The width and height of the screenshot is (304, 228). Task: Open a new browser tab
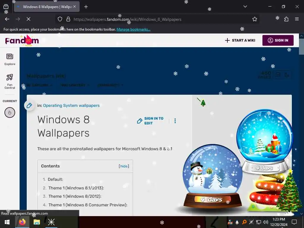tap(86, 7)
